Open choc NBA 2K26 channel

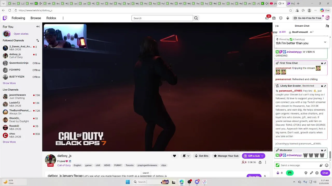click(21, 135)
